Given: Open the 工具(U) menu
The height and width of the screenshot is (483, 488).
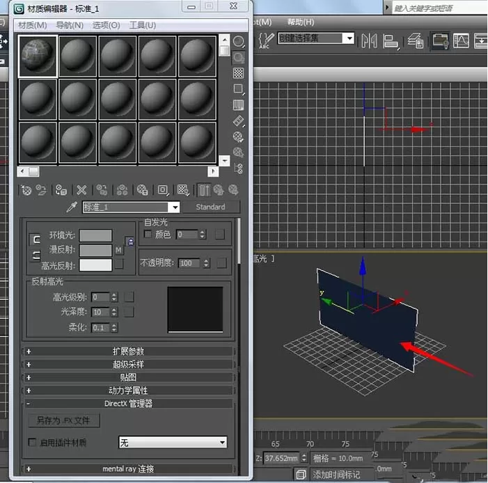Looking at the screenshot, I should [143, 25].
